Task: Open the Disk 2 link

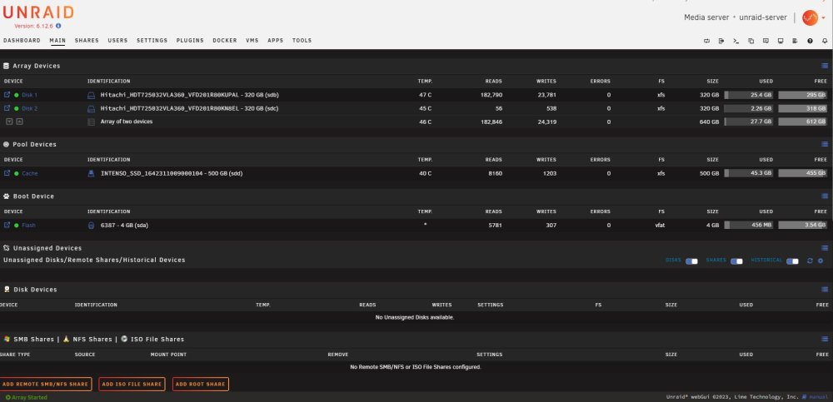Action: tap(29, 108)
